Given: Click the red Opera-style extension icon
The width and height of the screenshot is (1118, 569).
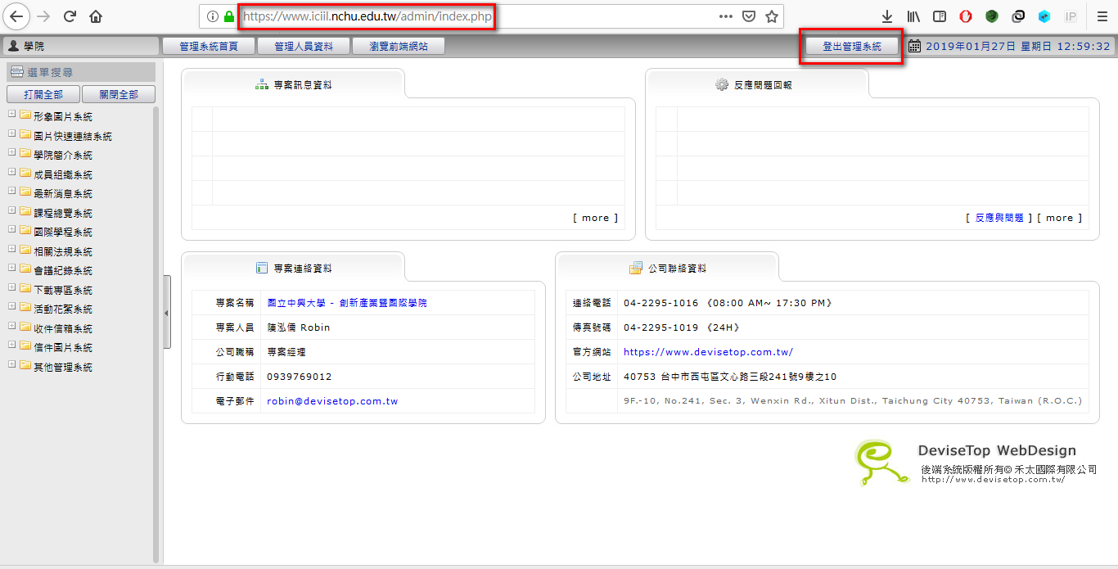Looking at the screenshot, I should [966, 16].
